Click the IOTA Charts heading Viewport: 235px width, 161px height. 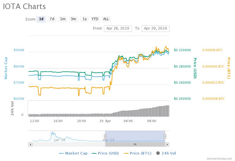pos(24,6)
